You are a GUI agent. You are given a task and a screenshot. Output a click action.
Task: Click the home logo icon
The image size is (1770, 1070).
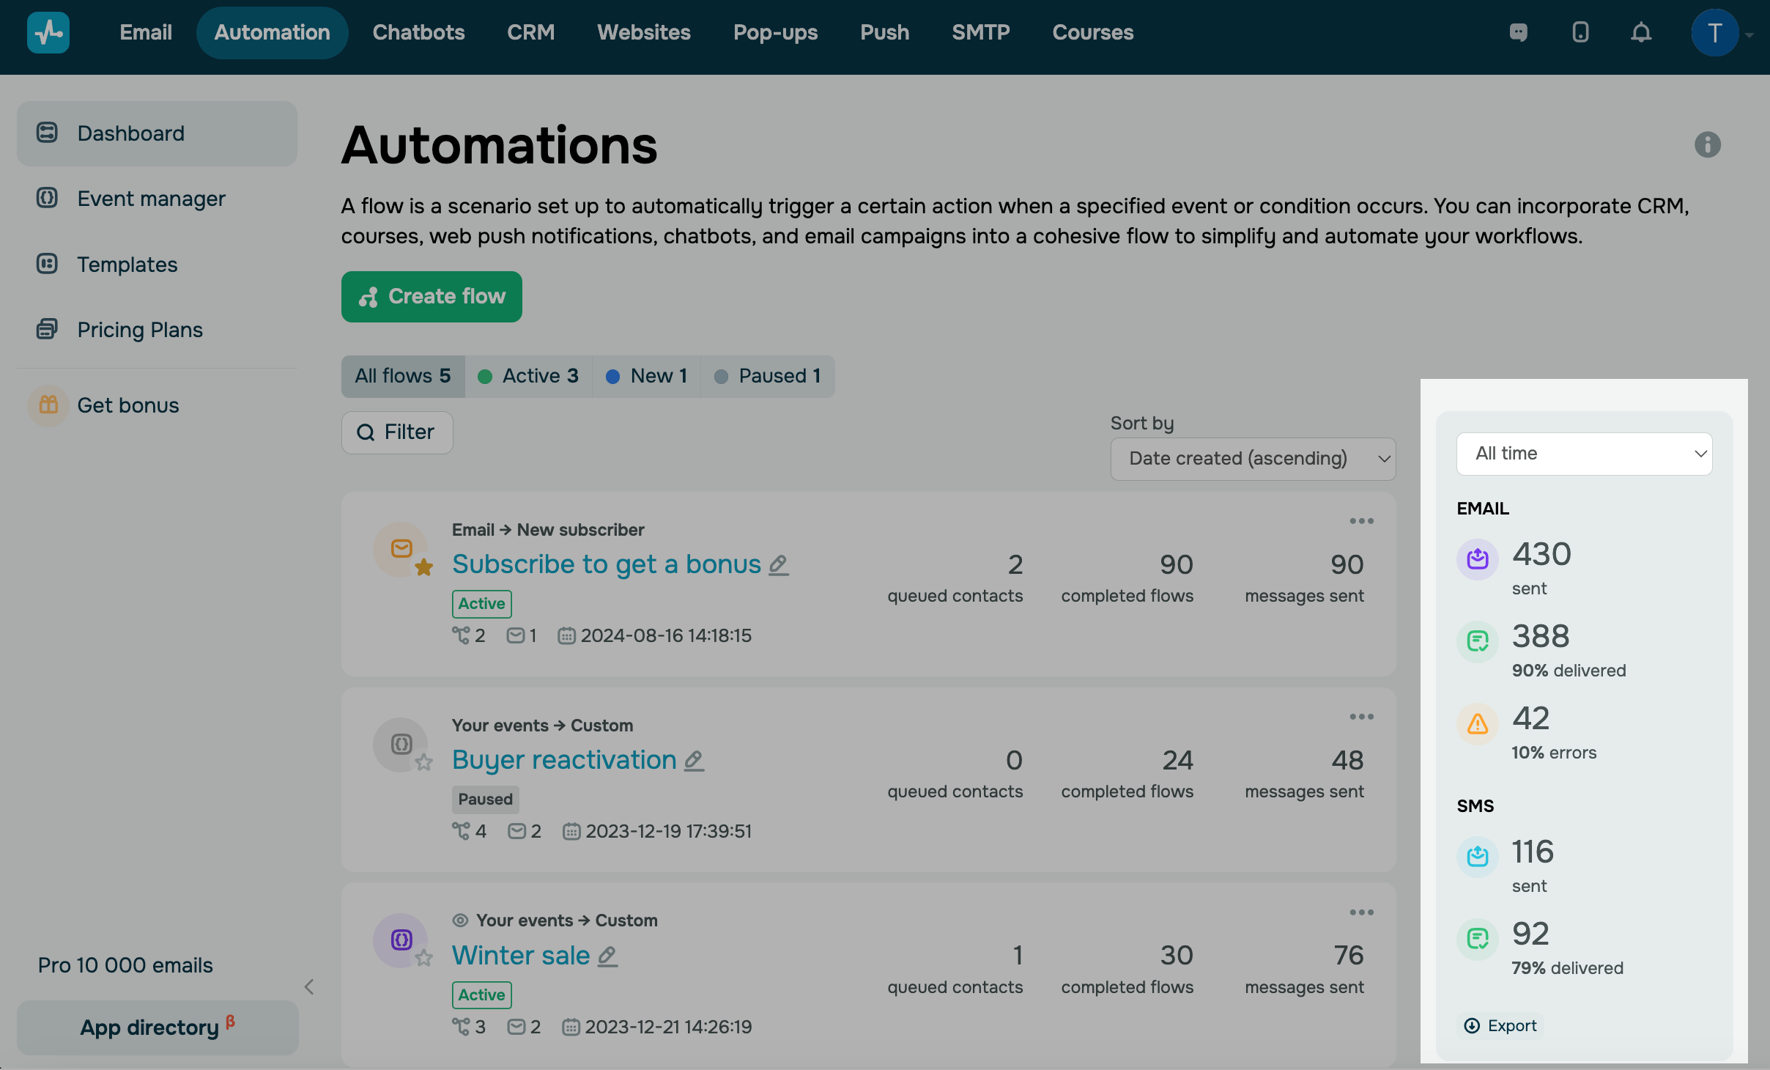coord(48,33)
